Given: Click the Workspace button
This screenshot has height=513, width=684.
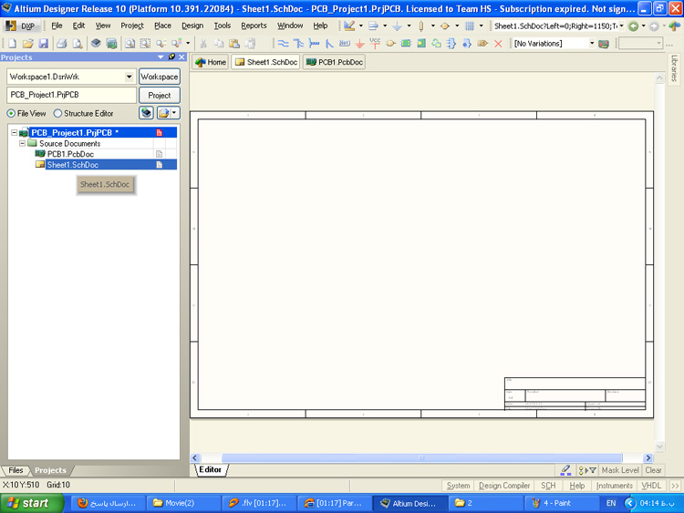Looking at the screenshot, I should (x=159, y=77).
